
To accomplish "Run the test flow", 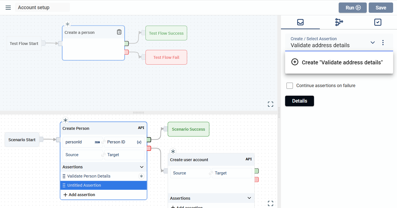I will click(353, 8).
